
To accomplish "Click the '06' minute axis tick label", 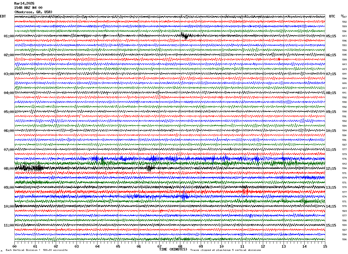I will pyautogui.click(x=139, y=246).
